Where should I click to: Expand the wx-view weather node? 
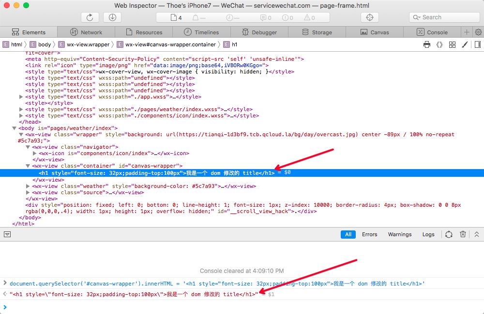(x=28, y=186)
